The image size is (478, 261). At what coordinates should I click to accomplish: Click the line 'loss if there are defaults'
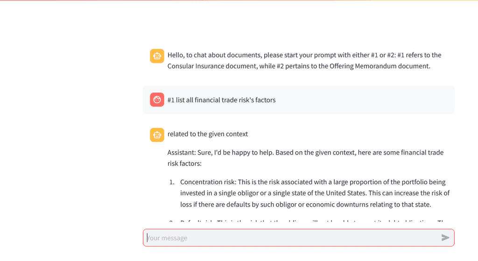(x=305, y=205)
